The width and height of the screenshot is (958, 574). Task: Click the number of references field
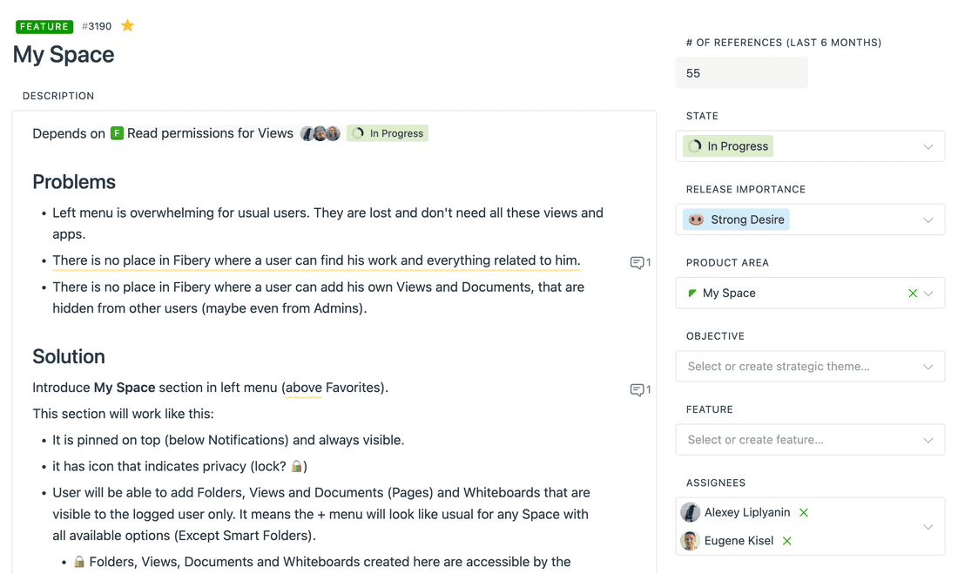(741, 73)
